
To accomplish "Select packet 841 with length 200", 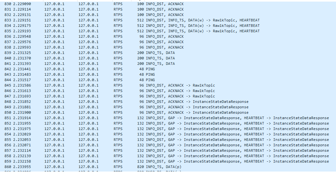I will 168,64.
